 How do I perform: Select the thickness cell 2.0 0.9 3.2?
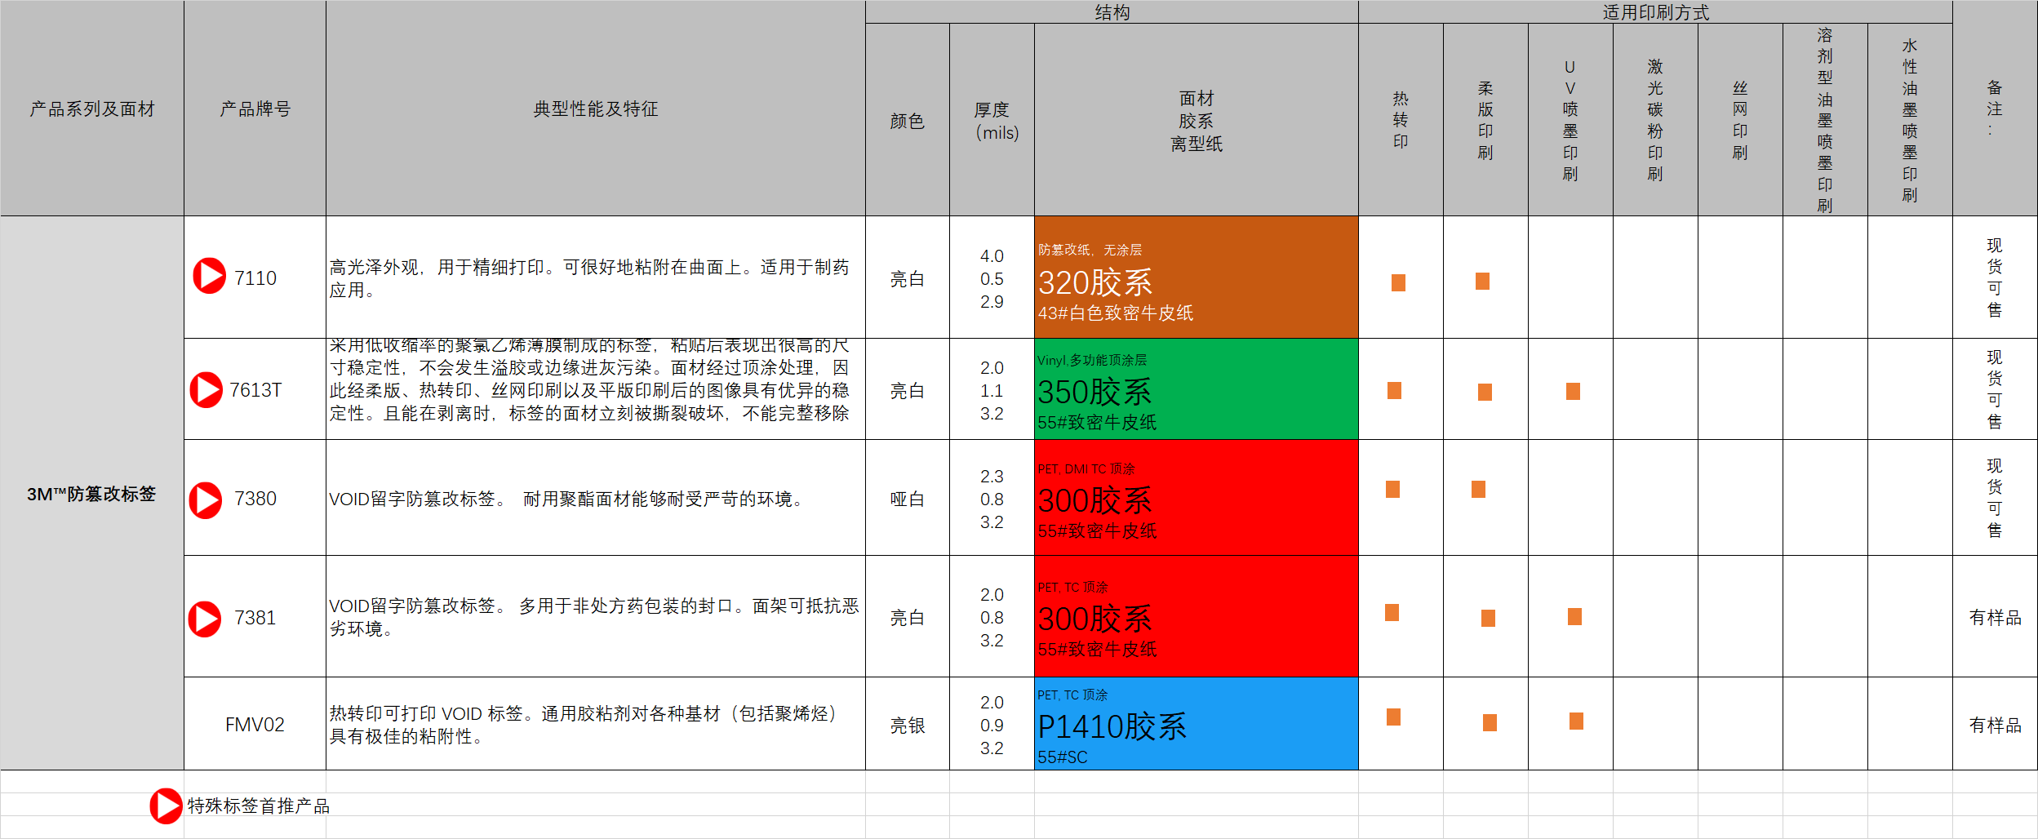coord(992,723)
